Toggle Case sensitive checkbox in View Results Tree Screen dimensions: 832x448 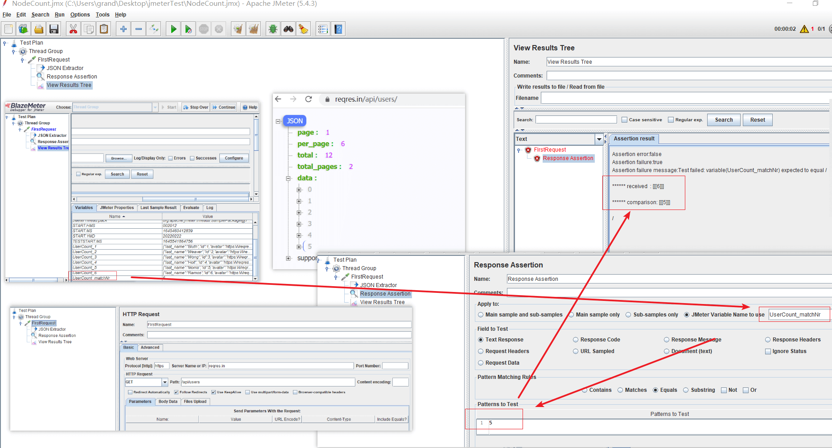[x=625, y=120]
